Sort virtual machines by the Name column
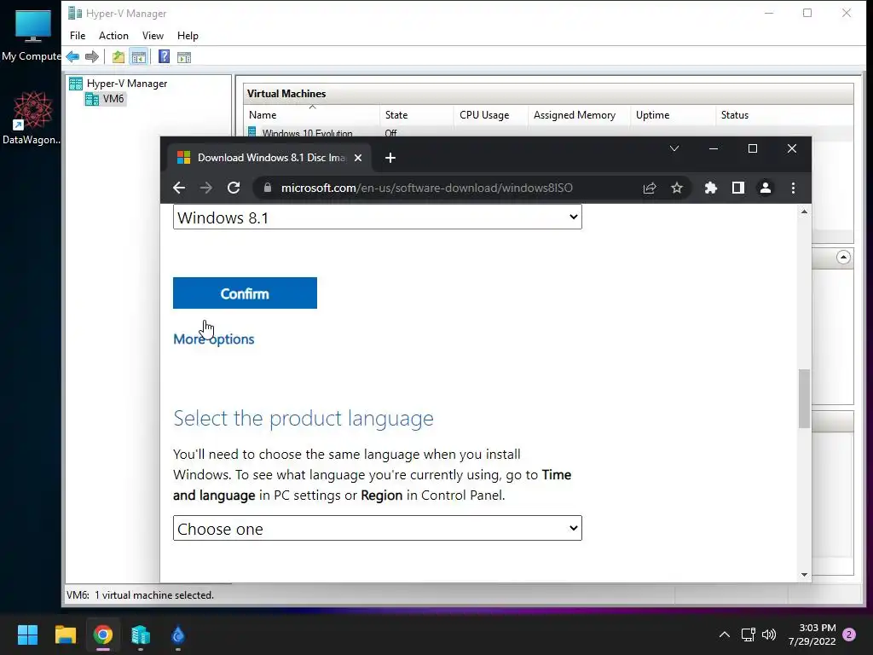Screen dimensions: 873x655 coord(312,115)
